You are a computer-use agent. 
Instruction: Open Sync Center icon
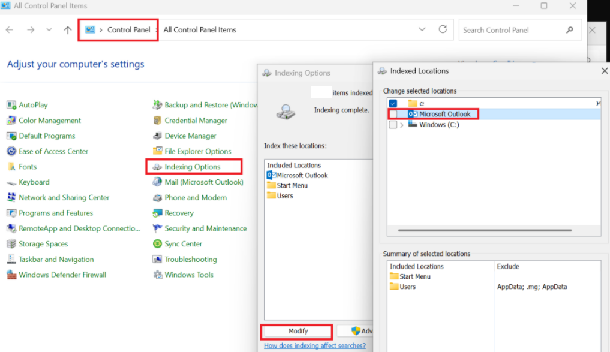pyautogui.click(x=157, y=244)
